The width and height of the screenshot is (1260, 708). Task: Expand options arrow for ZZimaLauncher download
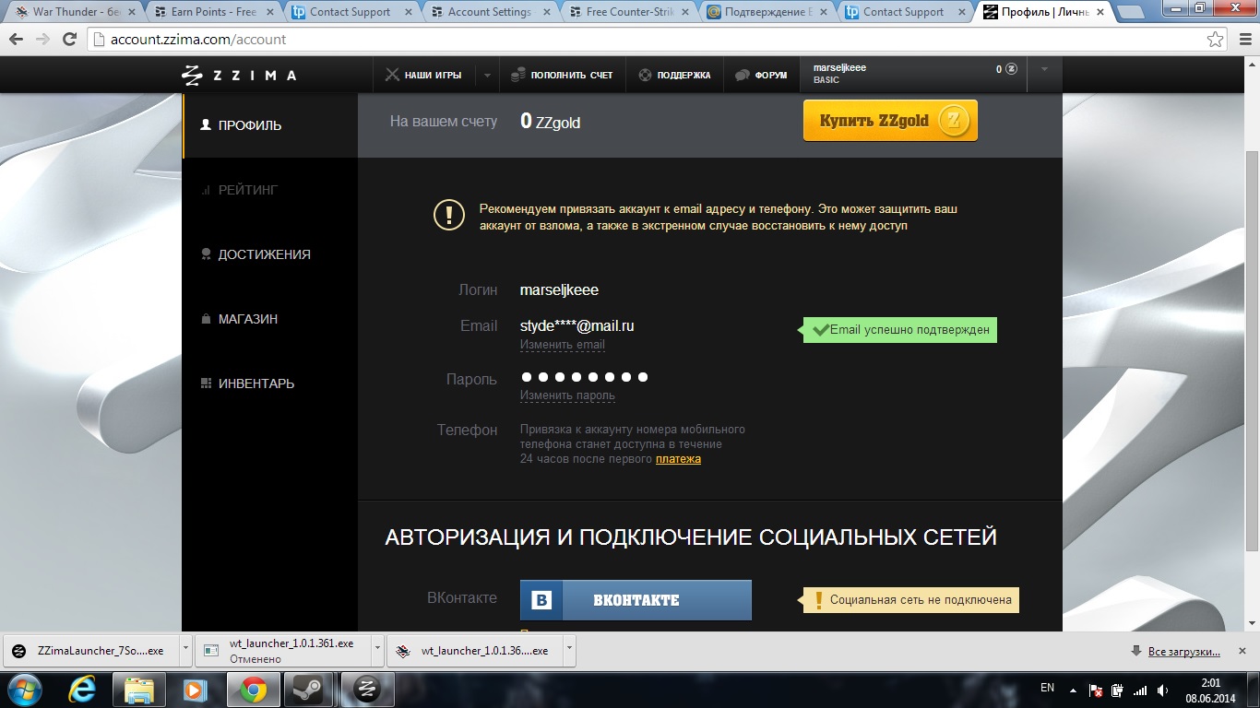coord(185,649)
